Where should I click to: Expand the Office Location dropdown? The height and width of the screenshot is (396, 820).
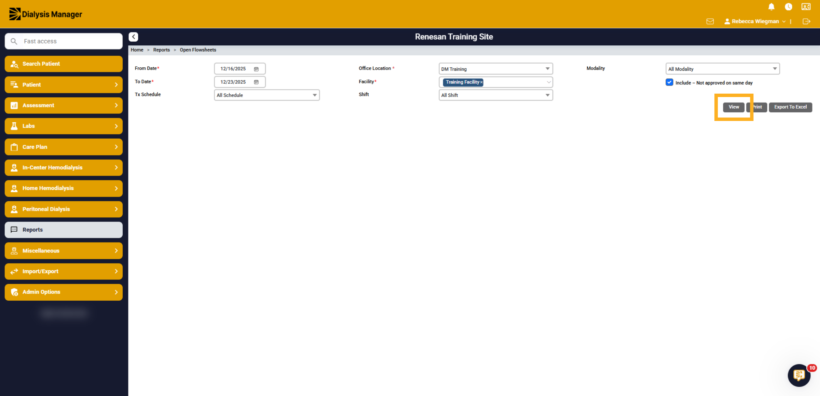coord(496,69)
